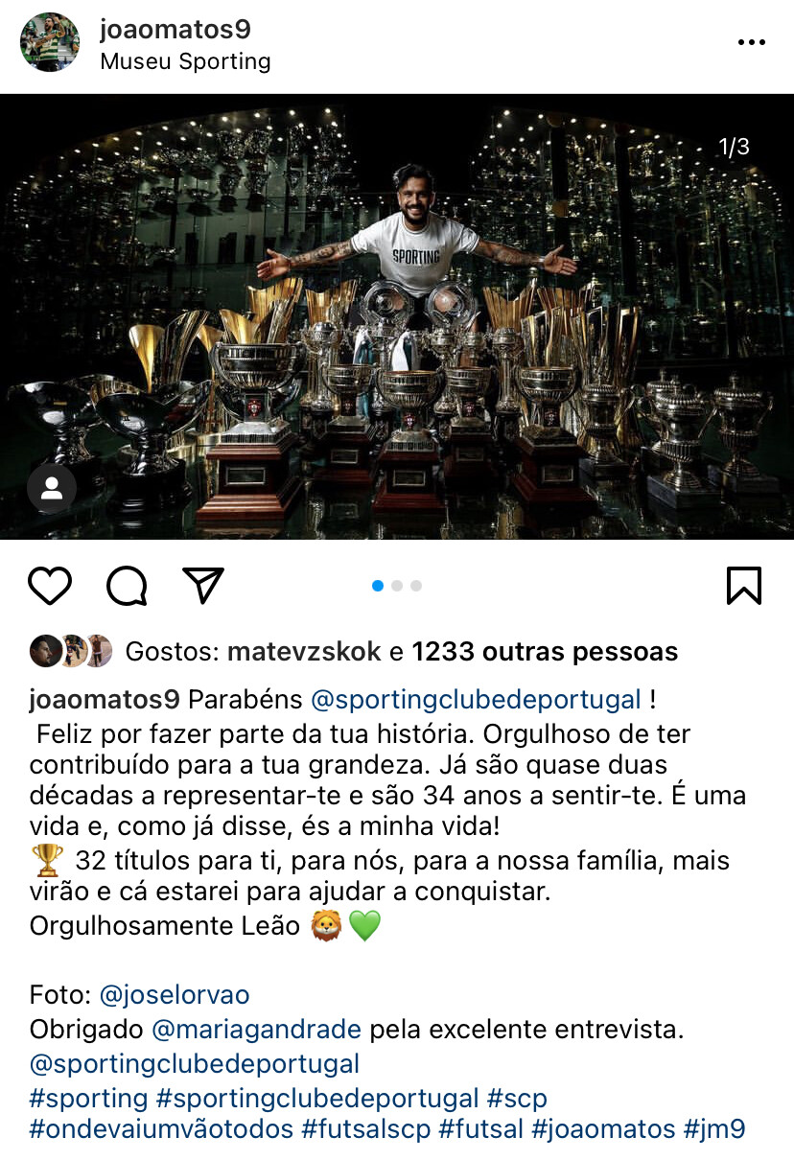Select third carousel page dot
The height and width of the screenshot is (1160, 794).
(x=416, y=586)
